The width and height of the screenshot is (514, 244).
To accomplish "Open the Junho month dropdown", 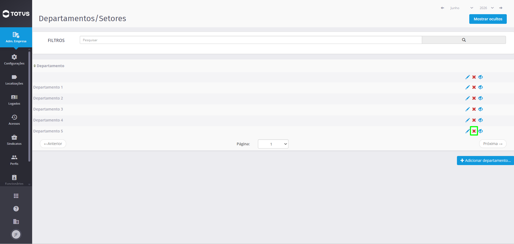I will pos(462,8).
